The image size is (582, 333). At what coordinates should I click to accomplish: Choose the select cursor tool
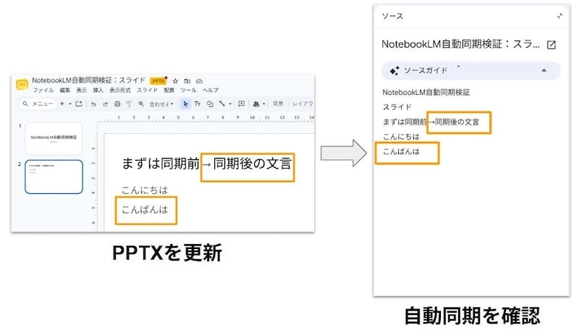point(185,104)
